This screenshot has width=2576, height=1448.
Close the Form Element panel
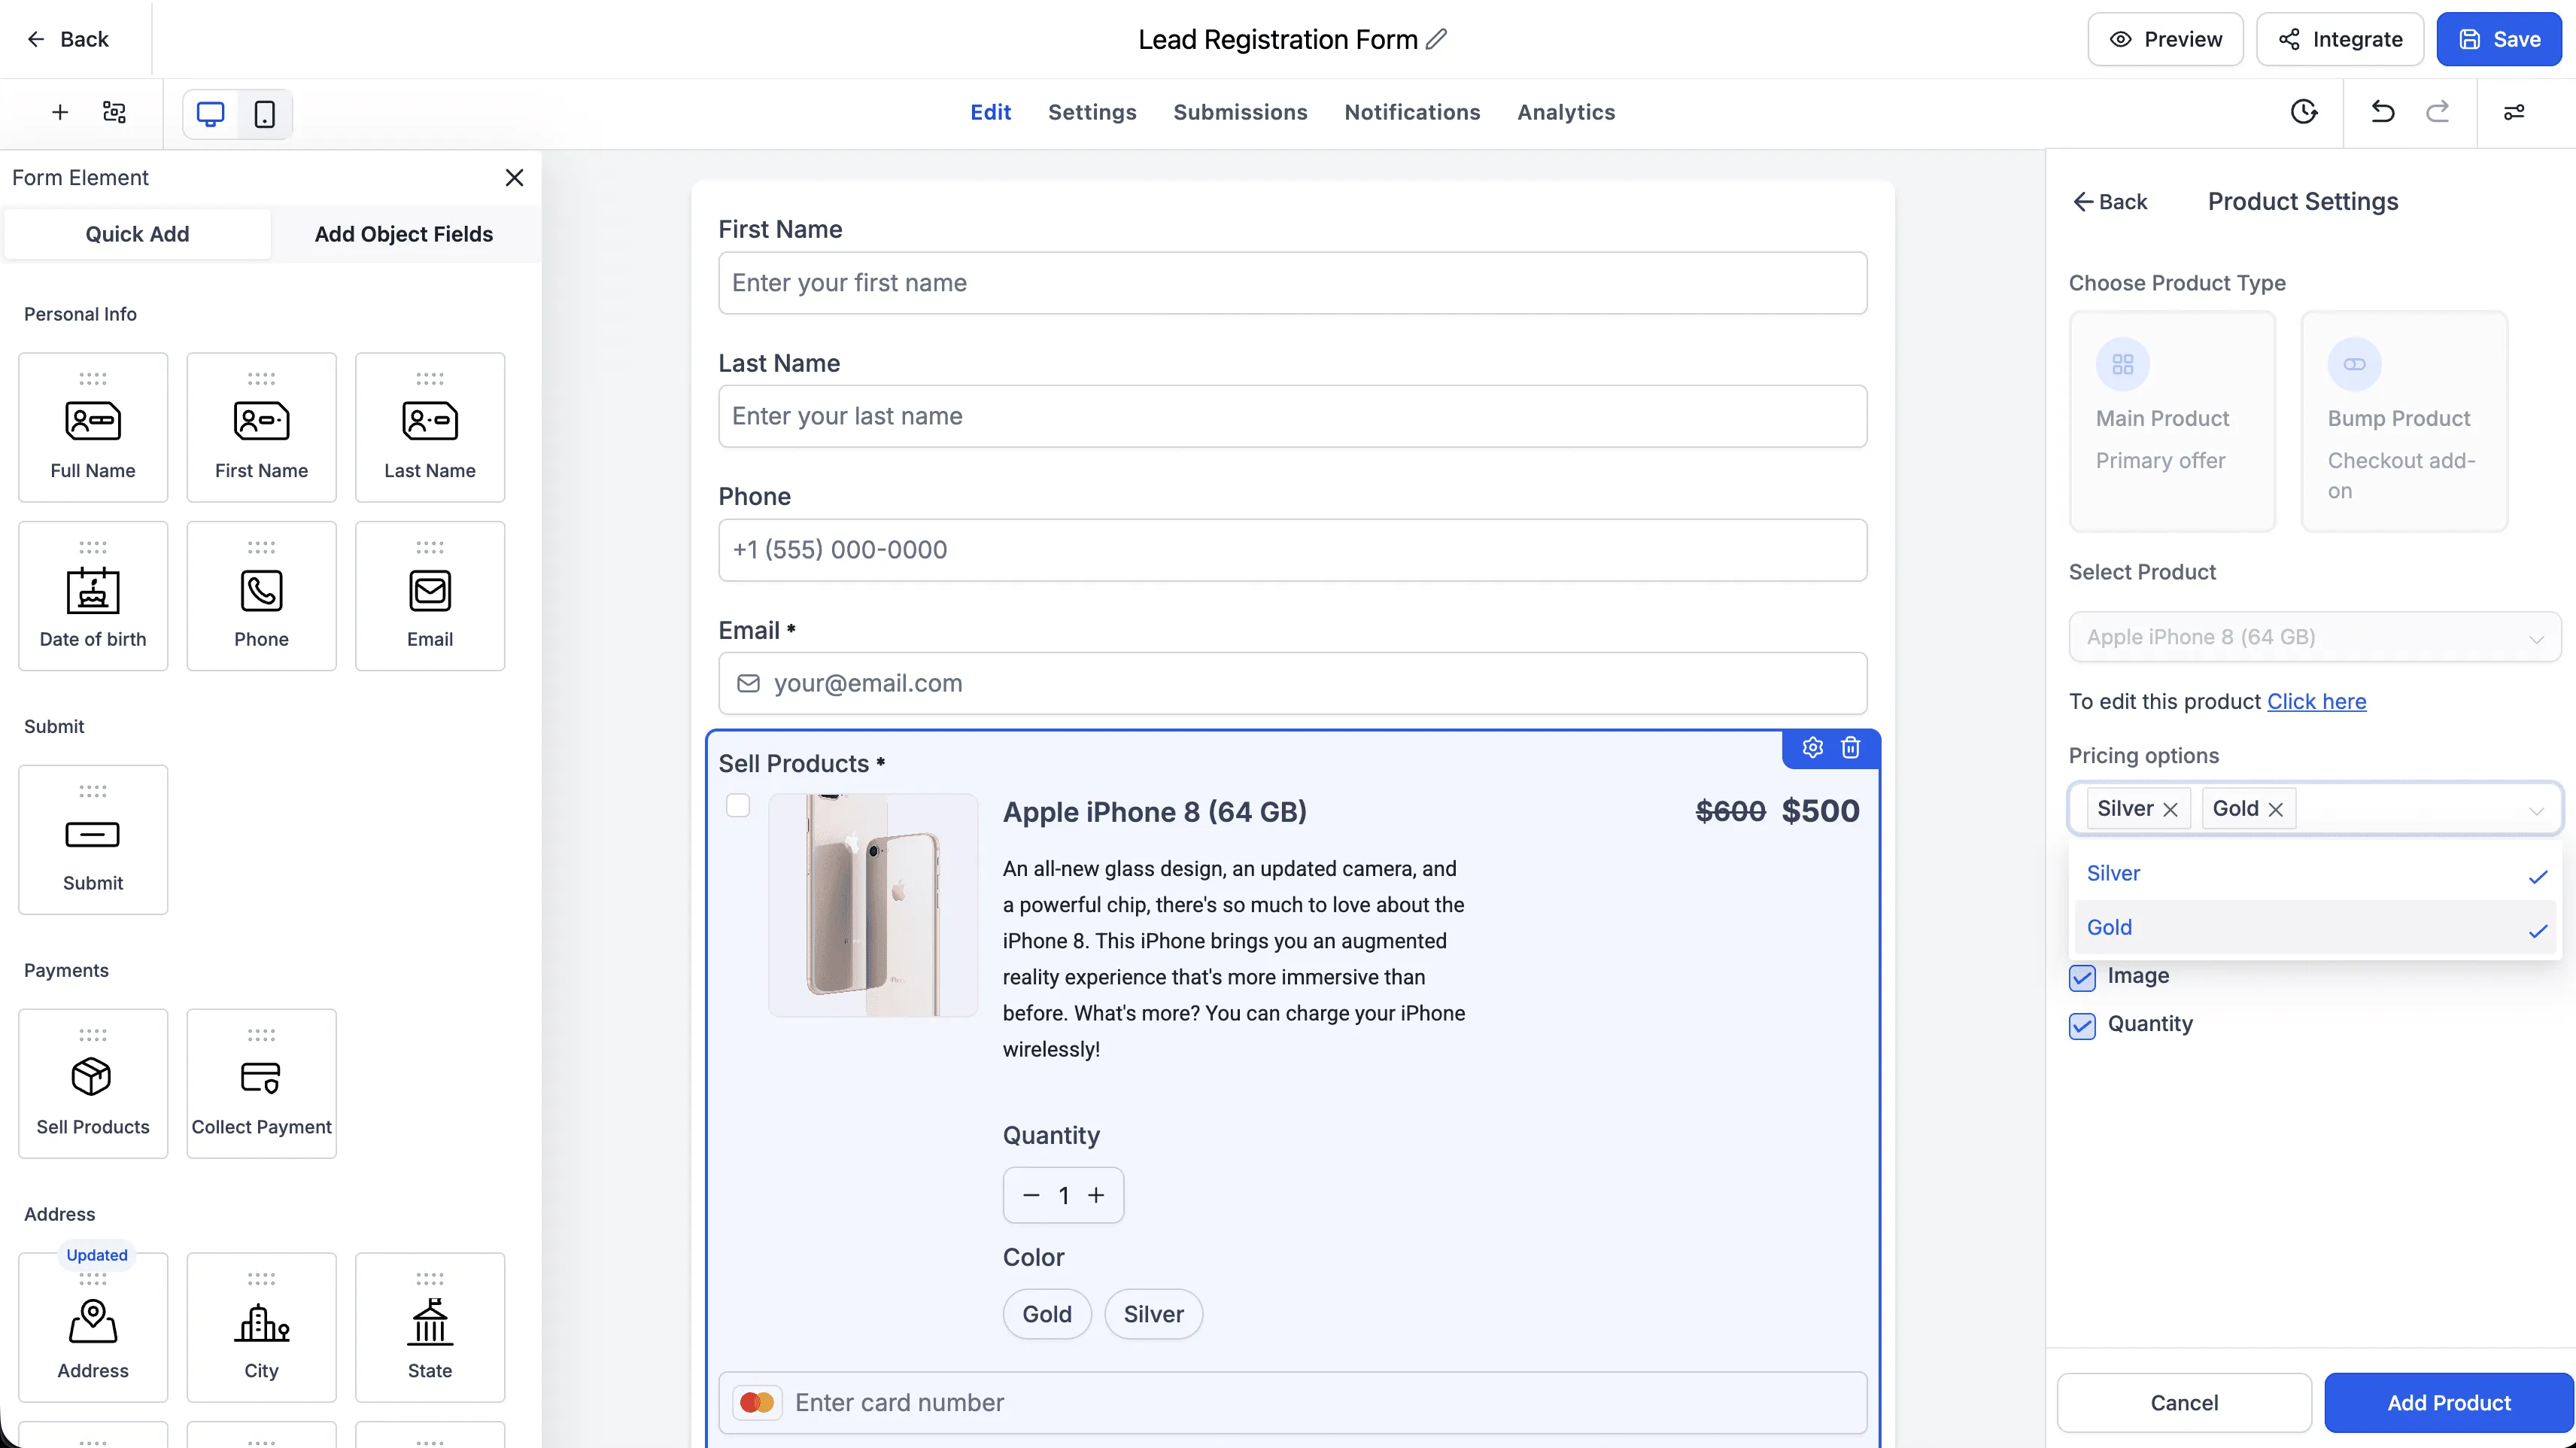515,177
